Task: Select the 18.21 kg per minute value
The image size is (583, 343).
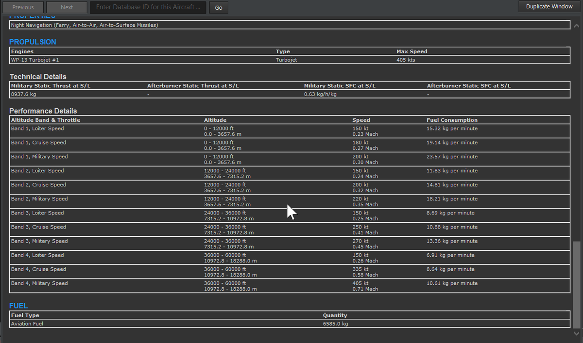Action: [452, 199]
